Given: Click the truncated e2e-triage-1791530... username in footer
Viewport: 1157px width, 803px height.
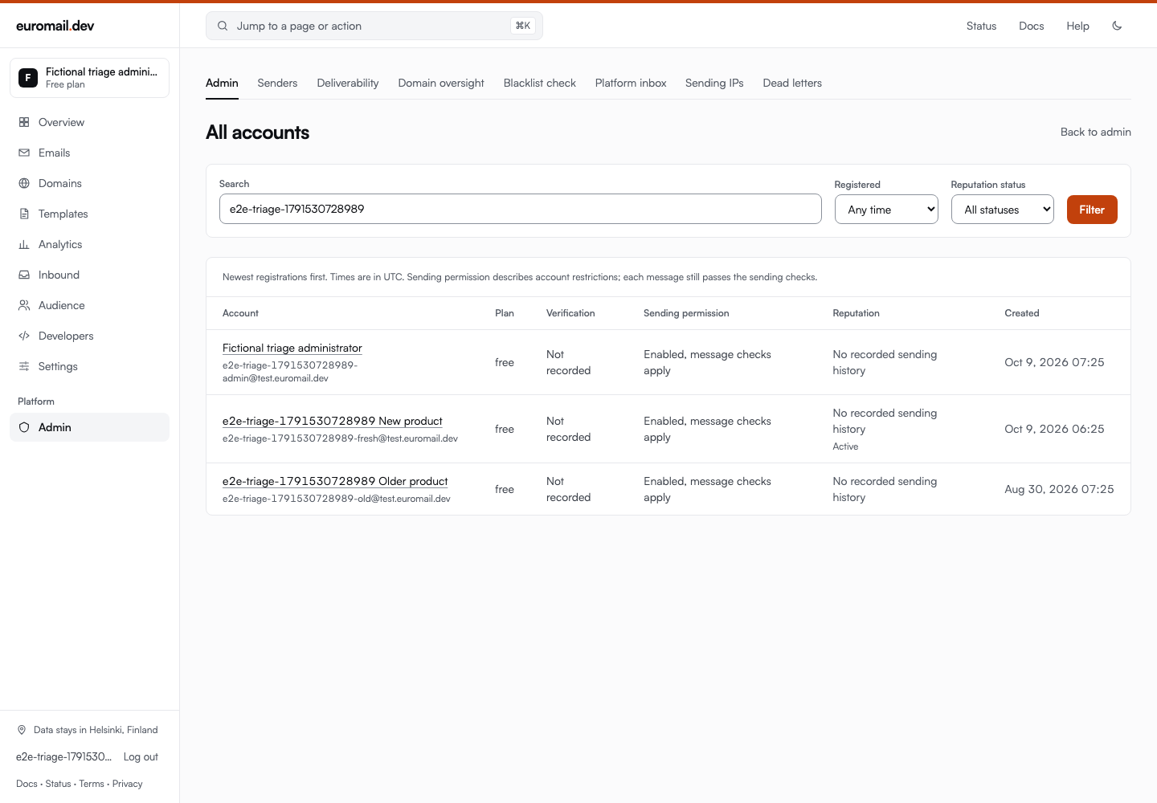Looking at the screenshot, I should (x=63, y=756).
